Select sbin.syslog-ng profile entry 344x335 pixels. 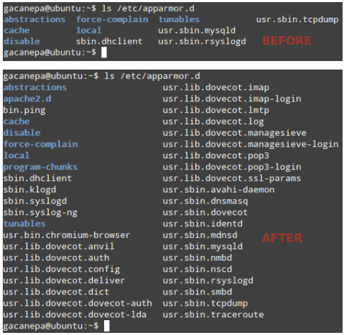[40, 212]
